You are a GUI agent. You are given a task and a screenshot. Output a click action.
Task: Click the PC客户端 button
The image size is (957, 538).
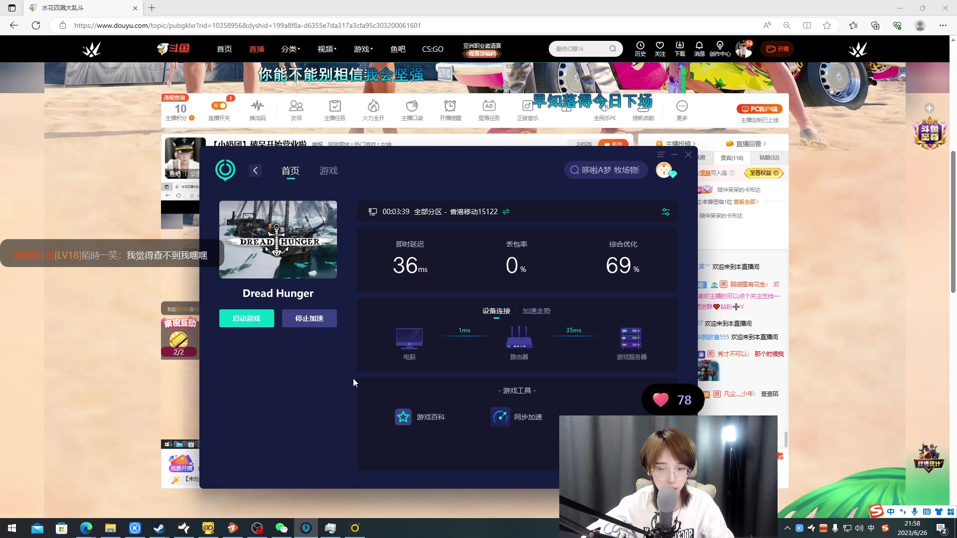[x=759, y=109]
